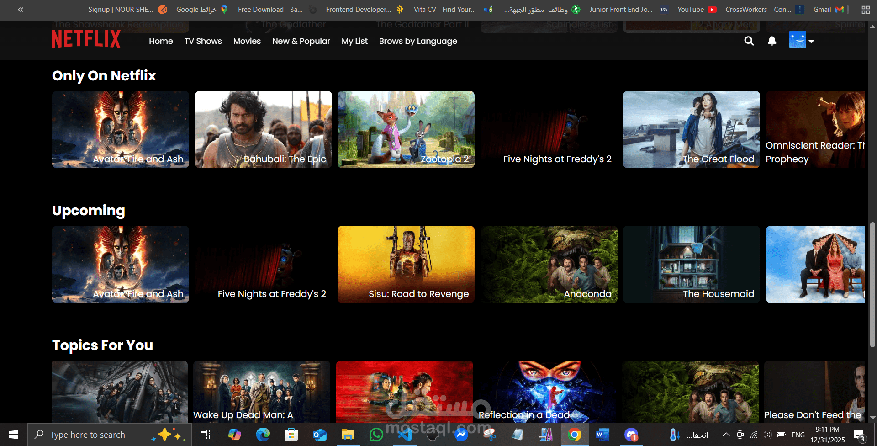Viewport: 877px width, 446px height.
Task: Open the Google Maps bookmark
Action: pyautogui.click(x=202, y=9)
